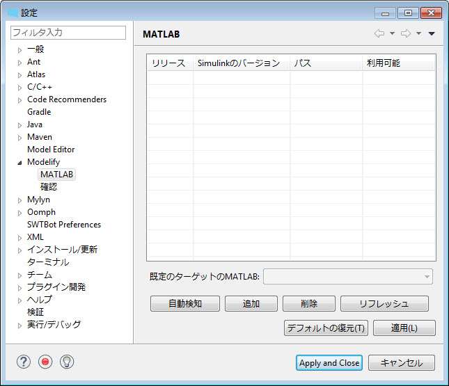The width and height of the screenshot is (449, 386).
Task: Click the パス column header
Action: pyautogui.click(x=326, y=63)
